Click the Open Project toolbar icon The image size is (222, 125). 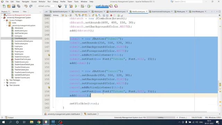coord(14,6)
